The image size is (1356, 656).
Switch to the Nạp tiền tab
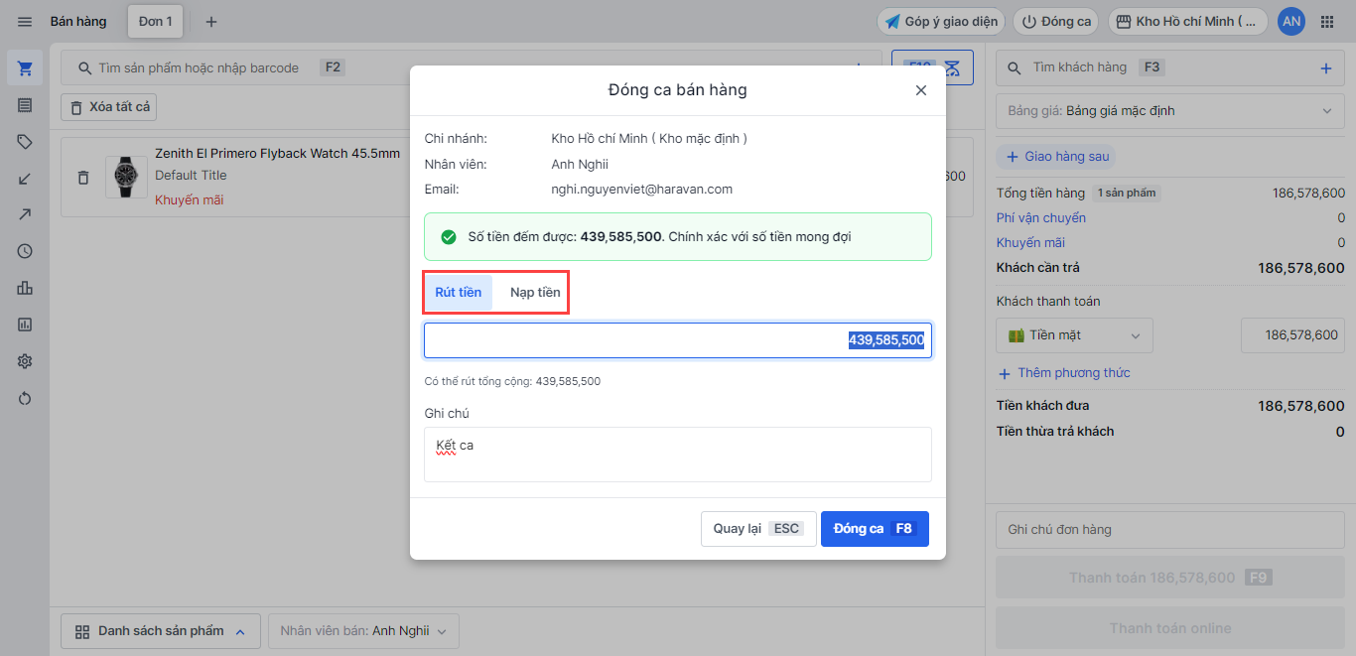click(535, 293)
